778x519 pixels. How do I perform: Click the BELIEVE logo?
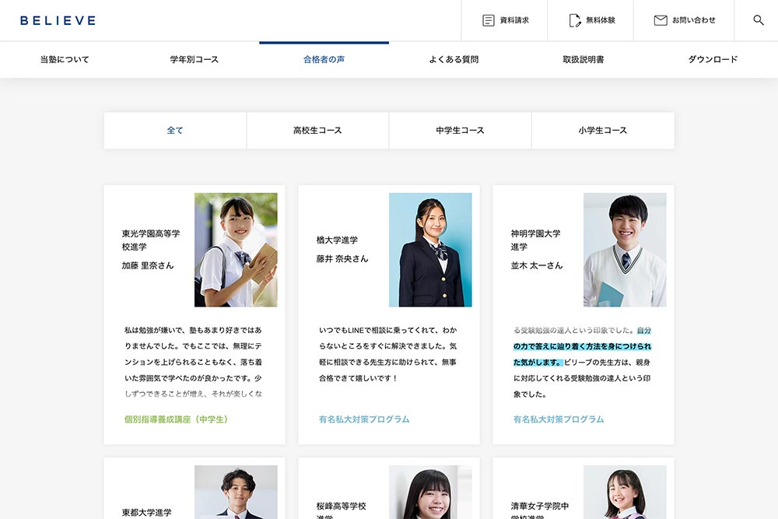pos(58,20)
